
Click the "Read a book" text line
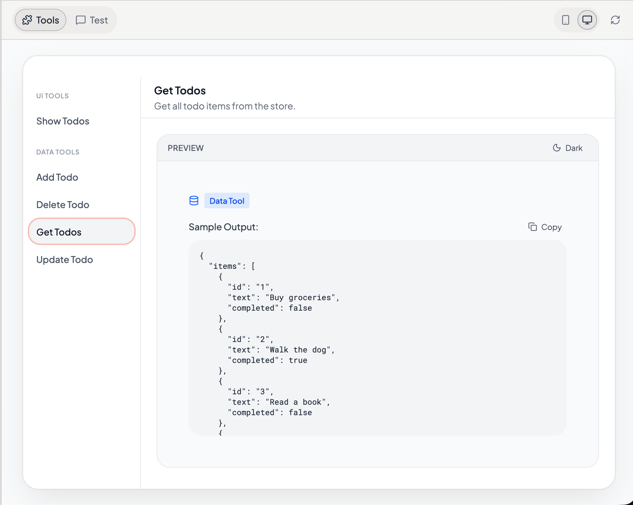click(279, 402)
